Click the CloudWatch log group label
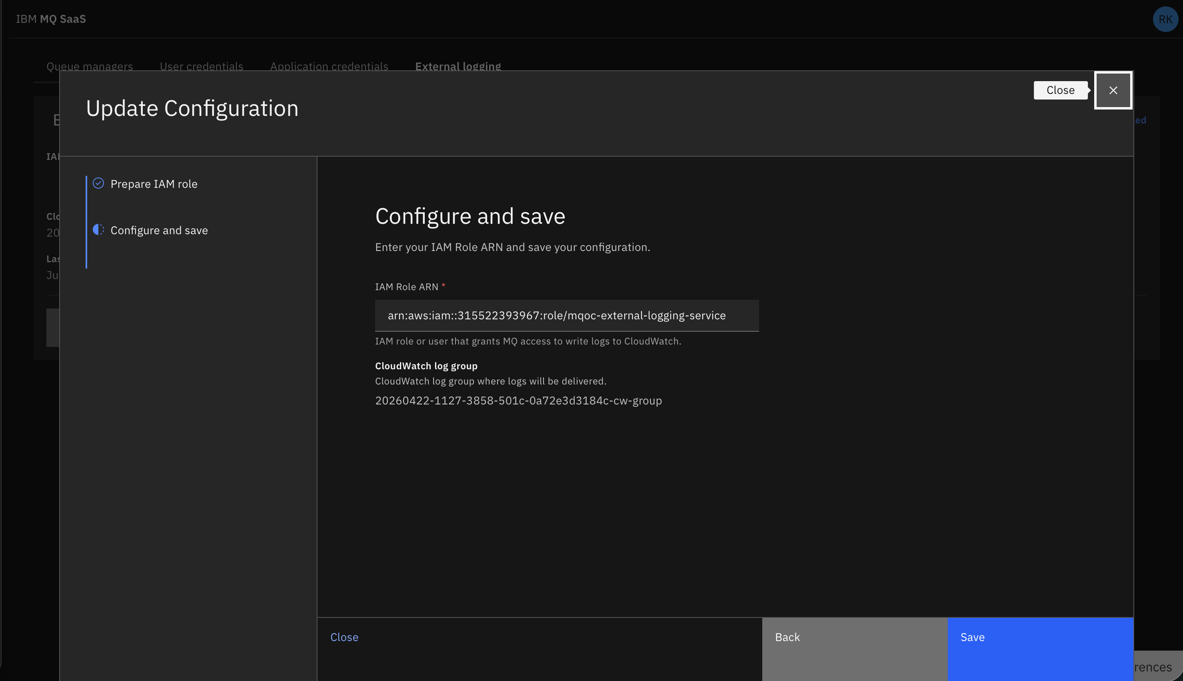Screen dimensions: 1183x681 (426, 366)
